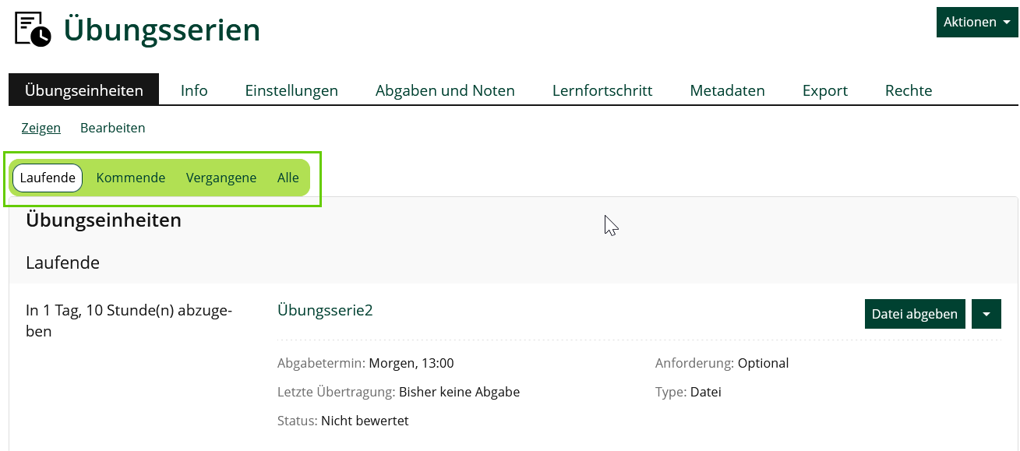
Task: Open the Aktionen dropdown menu
Action: (x=976, y=22)
